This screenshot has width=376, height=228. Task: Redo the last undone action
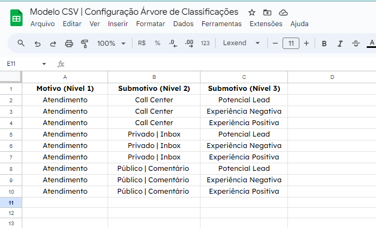[x=53, y=44]
